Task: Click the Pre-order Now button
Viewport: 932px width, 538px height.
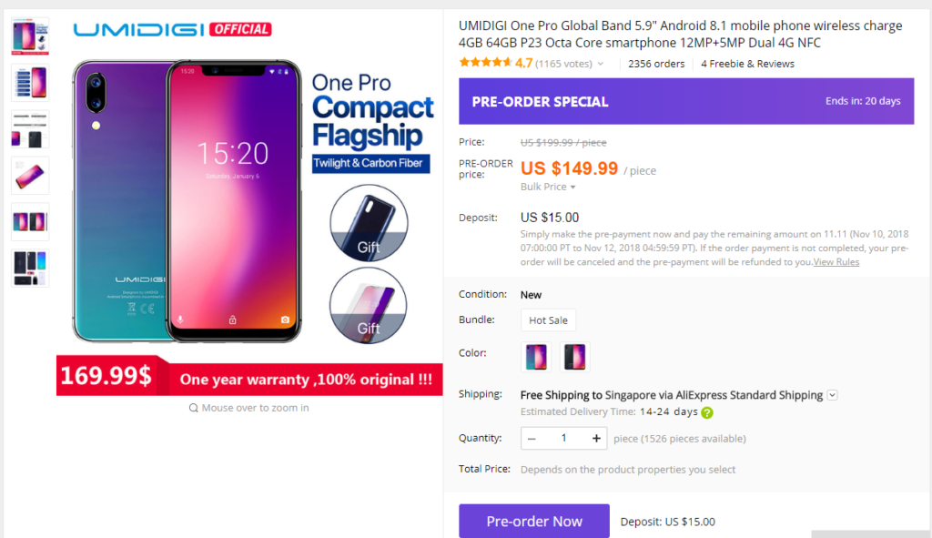Action: click(x=533, y=521)
